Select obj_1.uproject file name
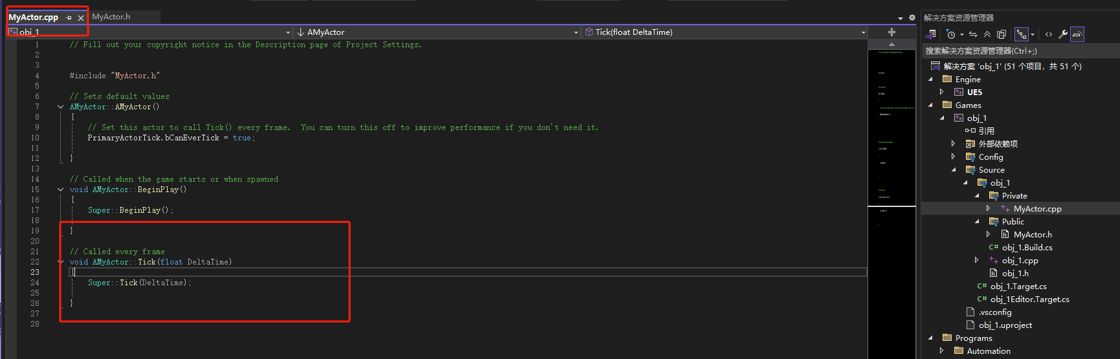1120x359 pixels. point(1005,325)
